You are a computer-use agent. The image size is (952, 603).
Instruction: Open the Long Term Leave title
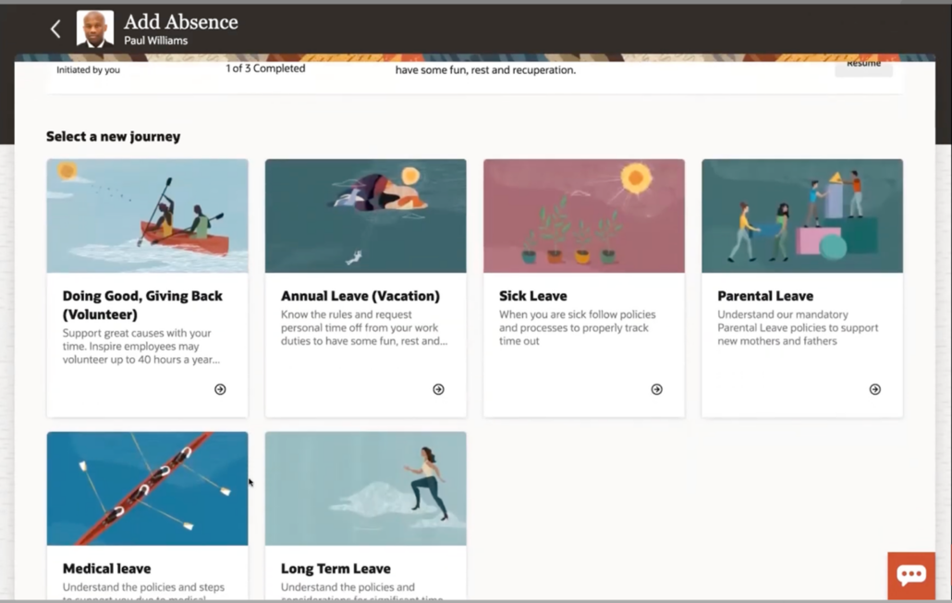336,569
